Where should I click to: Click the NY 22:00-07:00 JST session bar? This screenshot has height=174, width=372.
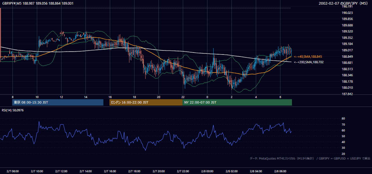(237, 102)
